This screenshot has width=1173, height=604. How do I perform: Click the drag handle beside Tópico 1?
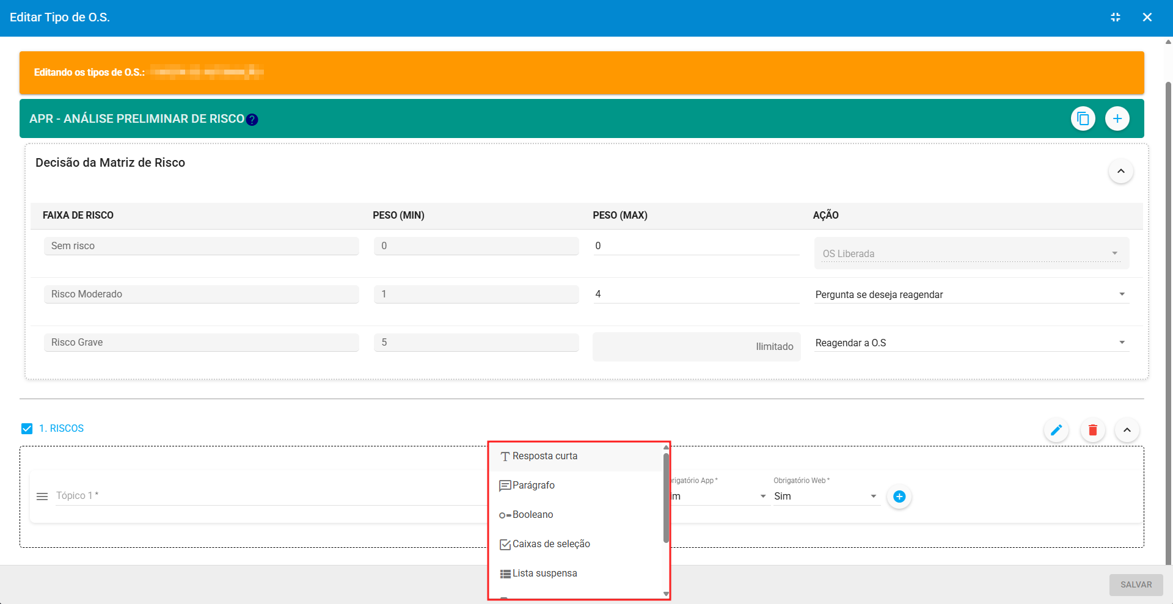tap(42, 497)
